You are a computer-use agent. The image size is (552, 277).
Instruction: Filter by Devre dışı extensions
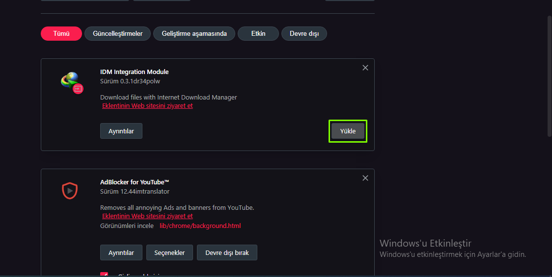pyautogui.click(x=304, y=34)
